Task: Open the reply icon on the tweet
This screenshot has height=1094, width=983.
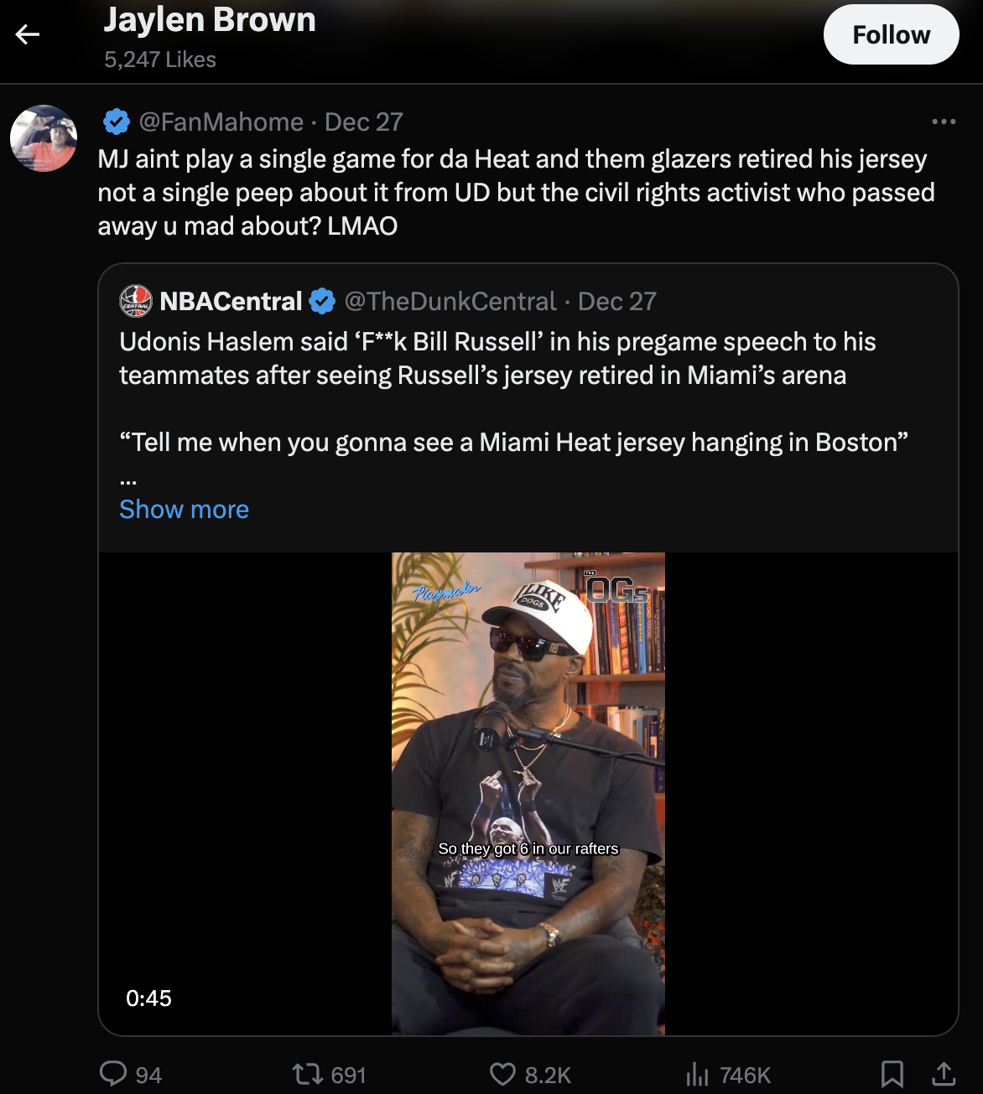Action: 112,1075
